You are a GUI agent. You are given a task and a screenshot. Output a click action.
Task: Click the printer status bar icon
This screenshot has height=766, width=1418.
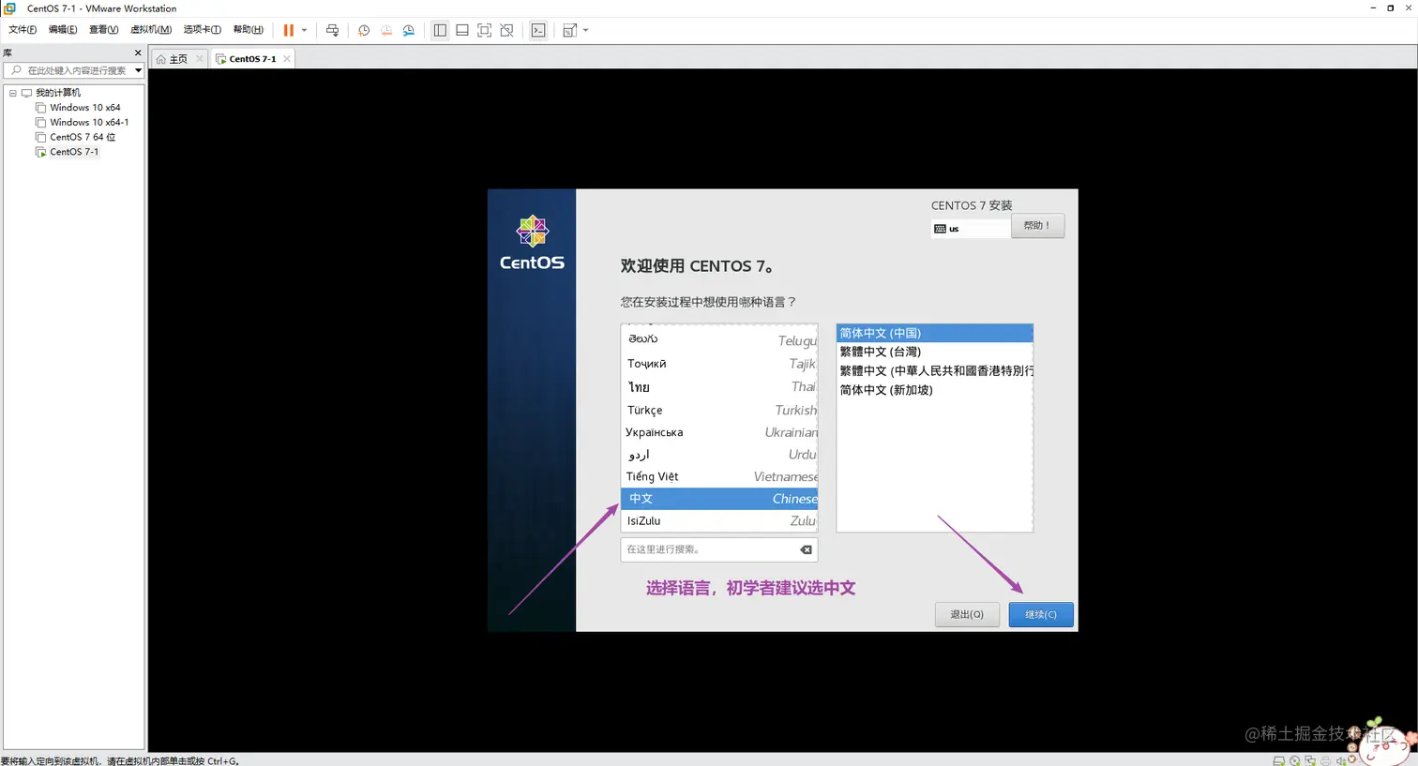(x=1326, y=760)
